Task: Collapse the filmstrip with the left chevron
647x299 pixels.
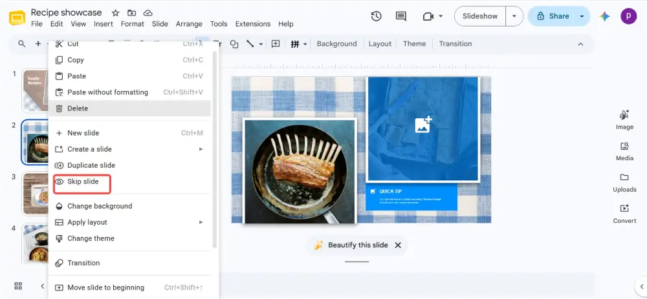Action: (x=42, y=286)
